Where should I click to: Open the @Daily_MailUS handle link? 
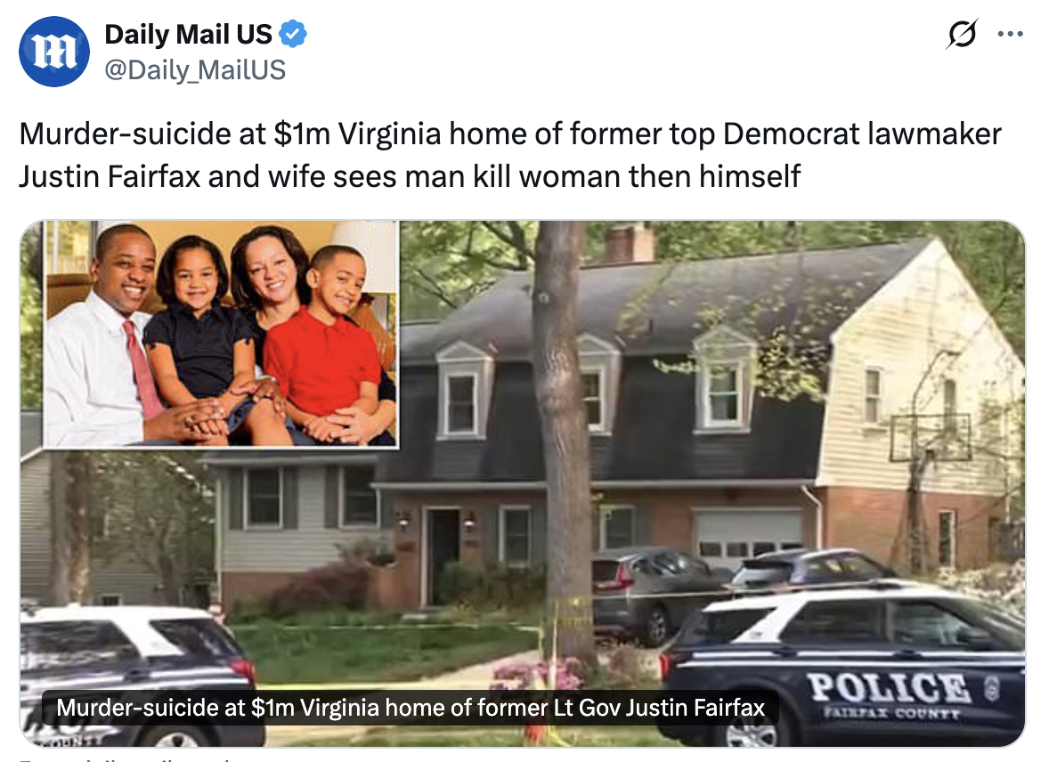(195, 69)
